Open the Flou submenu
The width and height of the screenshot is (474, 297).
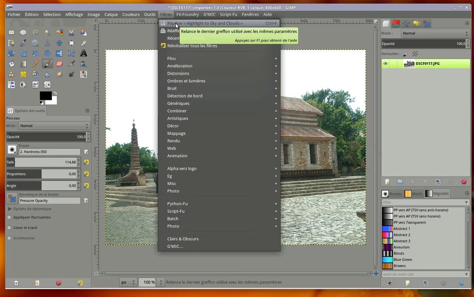click(219, 58)
